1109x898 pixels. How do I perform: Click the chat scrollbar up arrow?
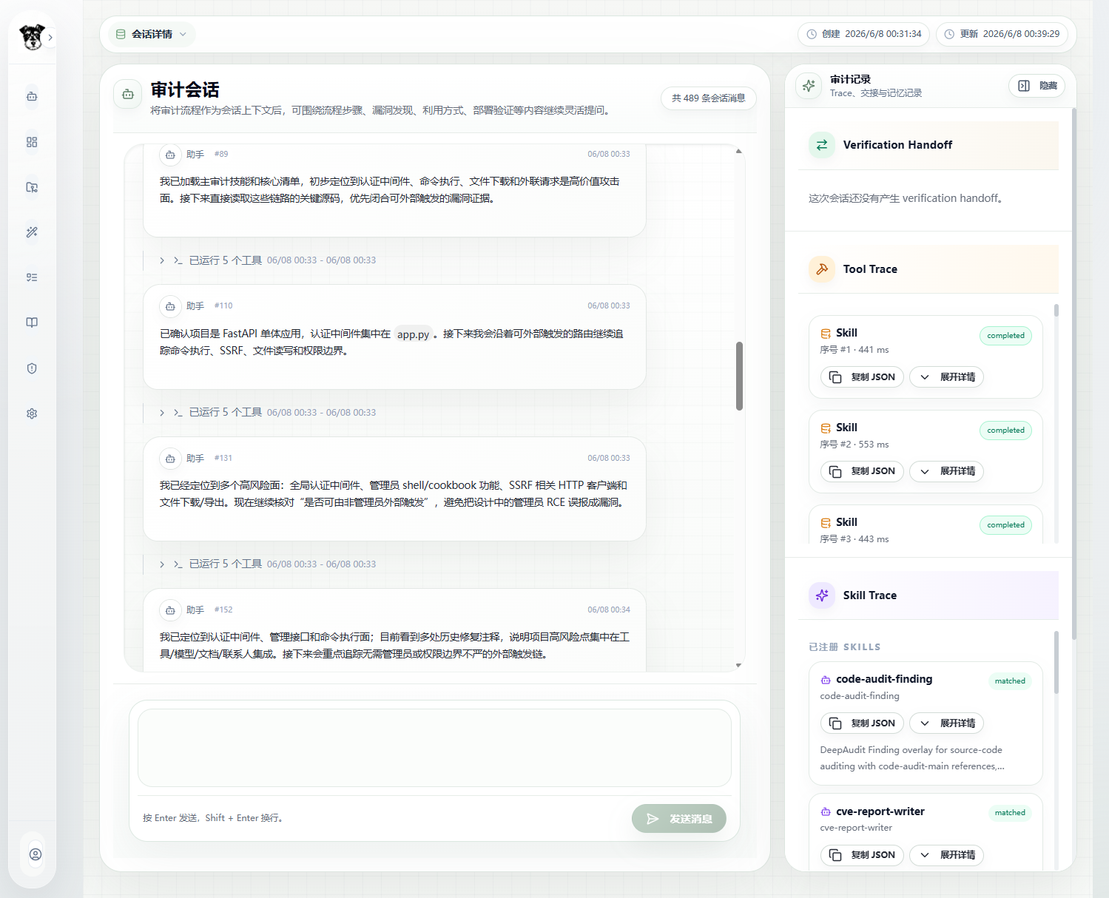(x=738, y=151)
